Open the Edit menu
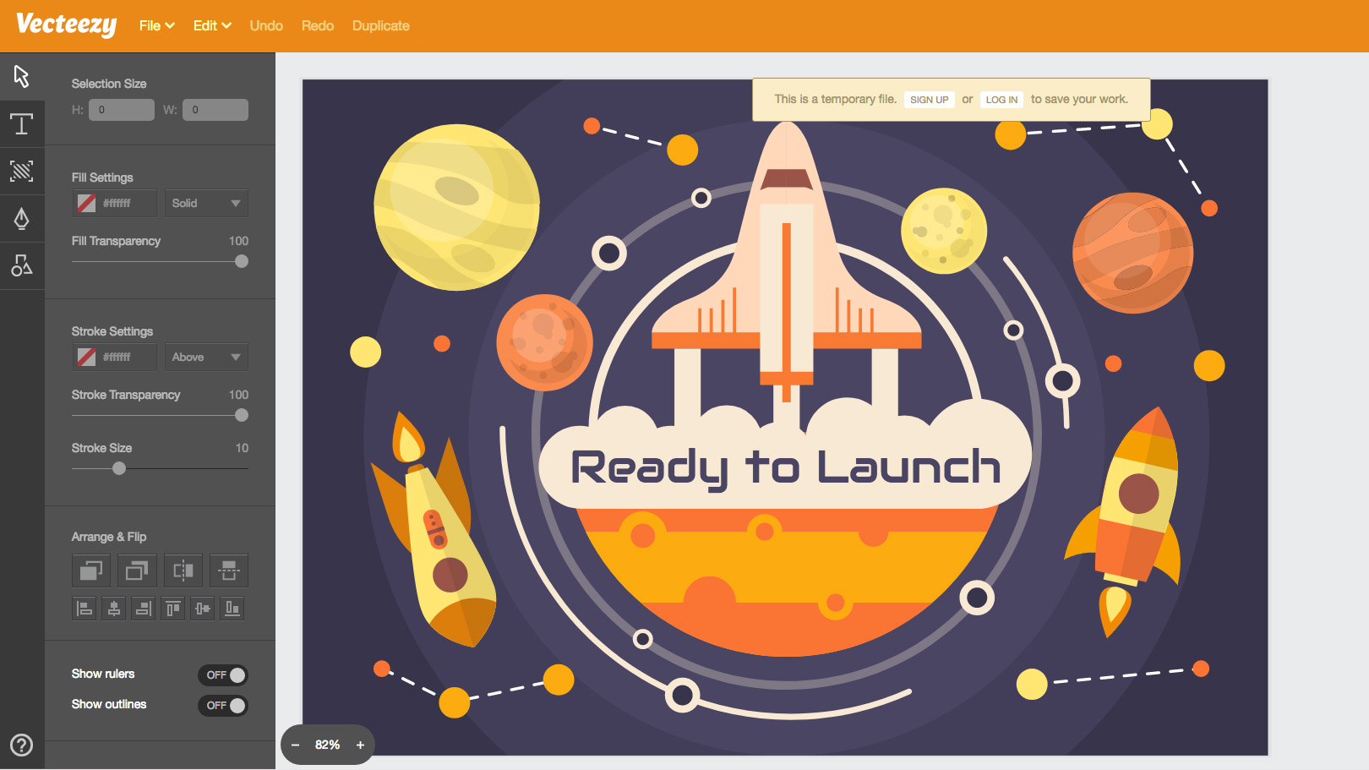The image size is (1369, 770). coord(212,25)
